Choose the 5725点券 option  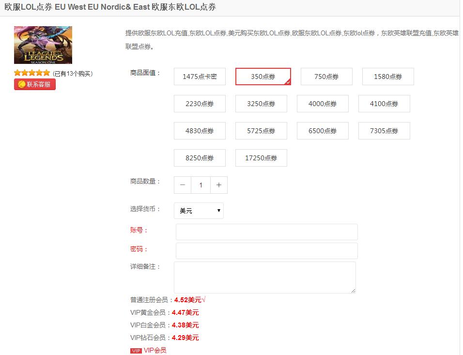(x=261, y=131)
